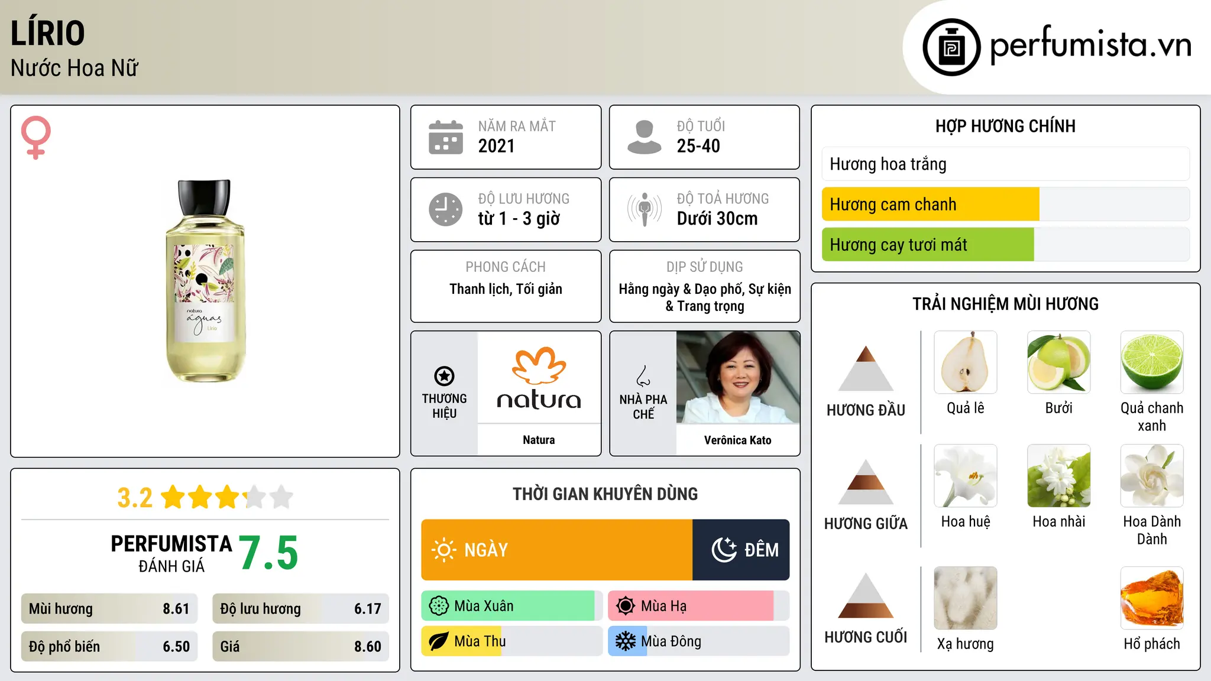Click the last grey rating star
Viewport: 1211px width, 681px height.
pyautogui.click(x=281, y=497)
